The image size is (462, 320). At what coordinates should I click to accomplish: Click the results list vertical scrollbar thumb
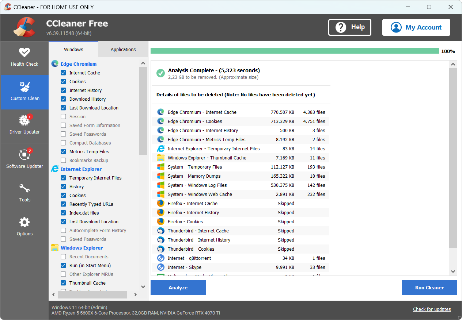click(x=453, y=158)
